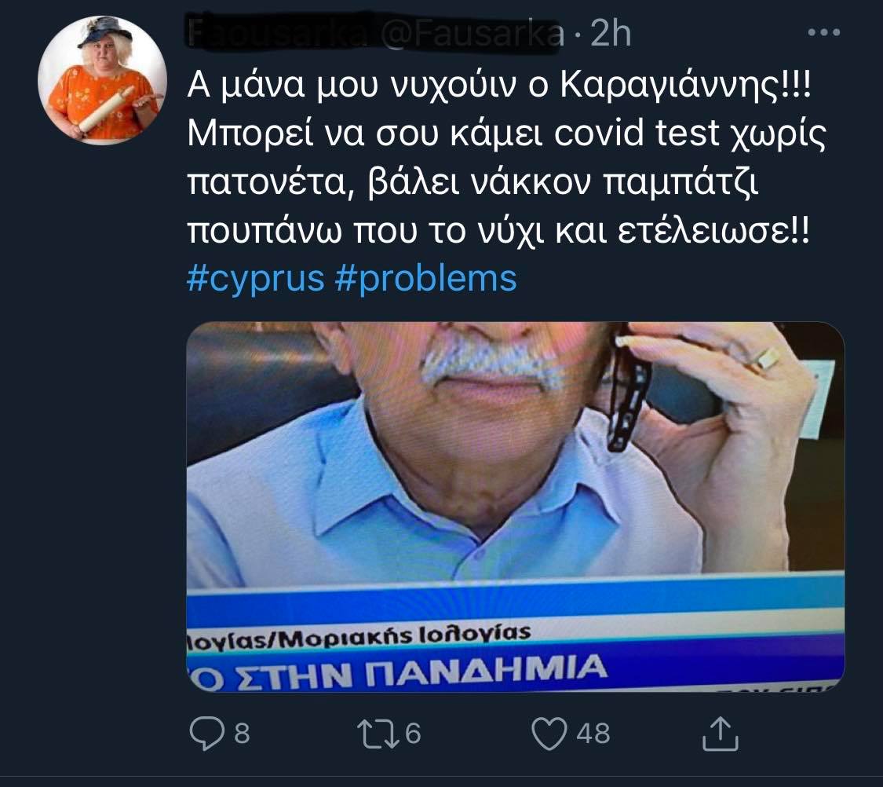The height and width of the screenshot is (787, 883).
Task: View the 6 retweets count
Action: [x=413, y=734]
